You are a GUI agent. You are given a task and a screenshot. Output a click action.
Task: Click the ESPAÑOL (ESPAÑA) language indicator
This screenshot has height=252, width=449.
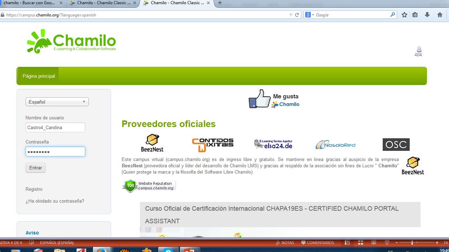click(x=57, y=243)
